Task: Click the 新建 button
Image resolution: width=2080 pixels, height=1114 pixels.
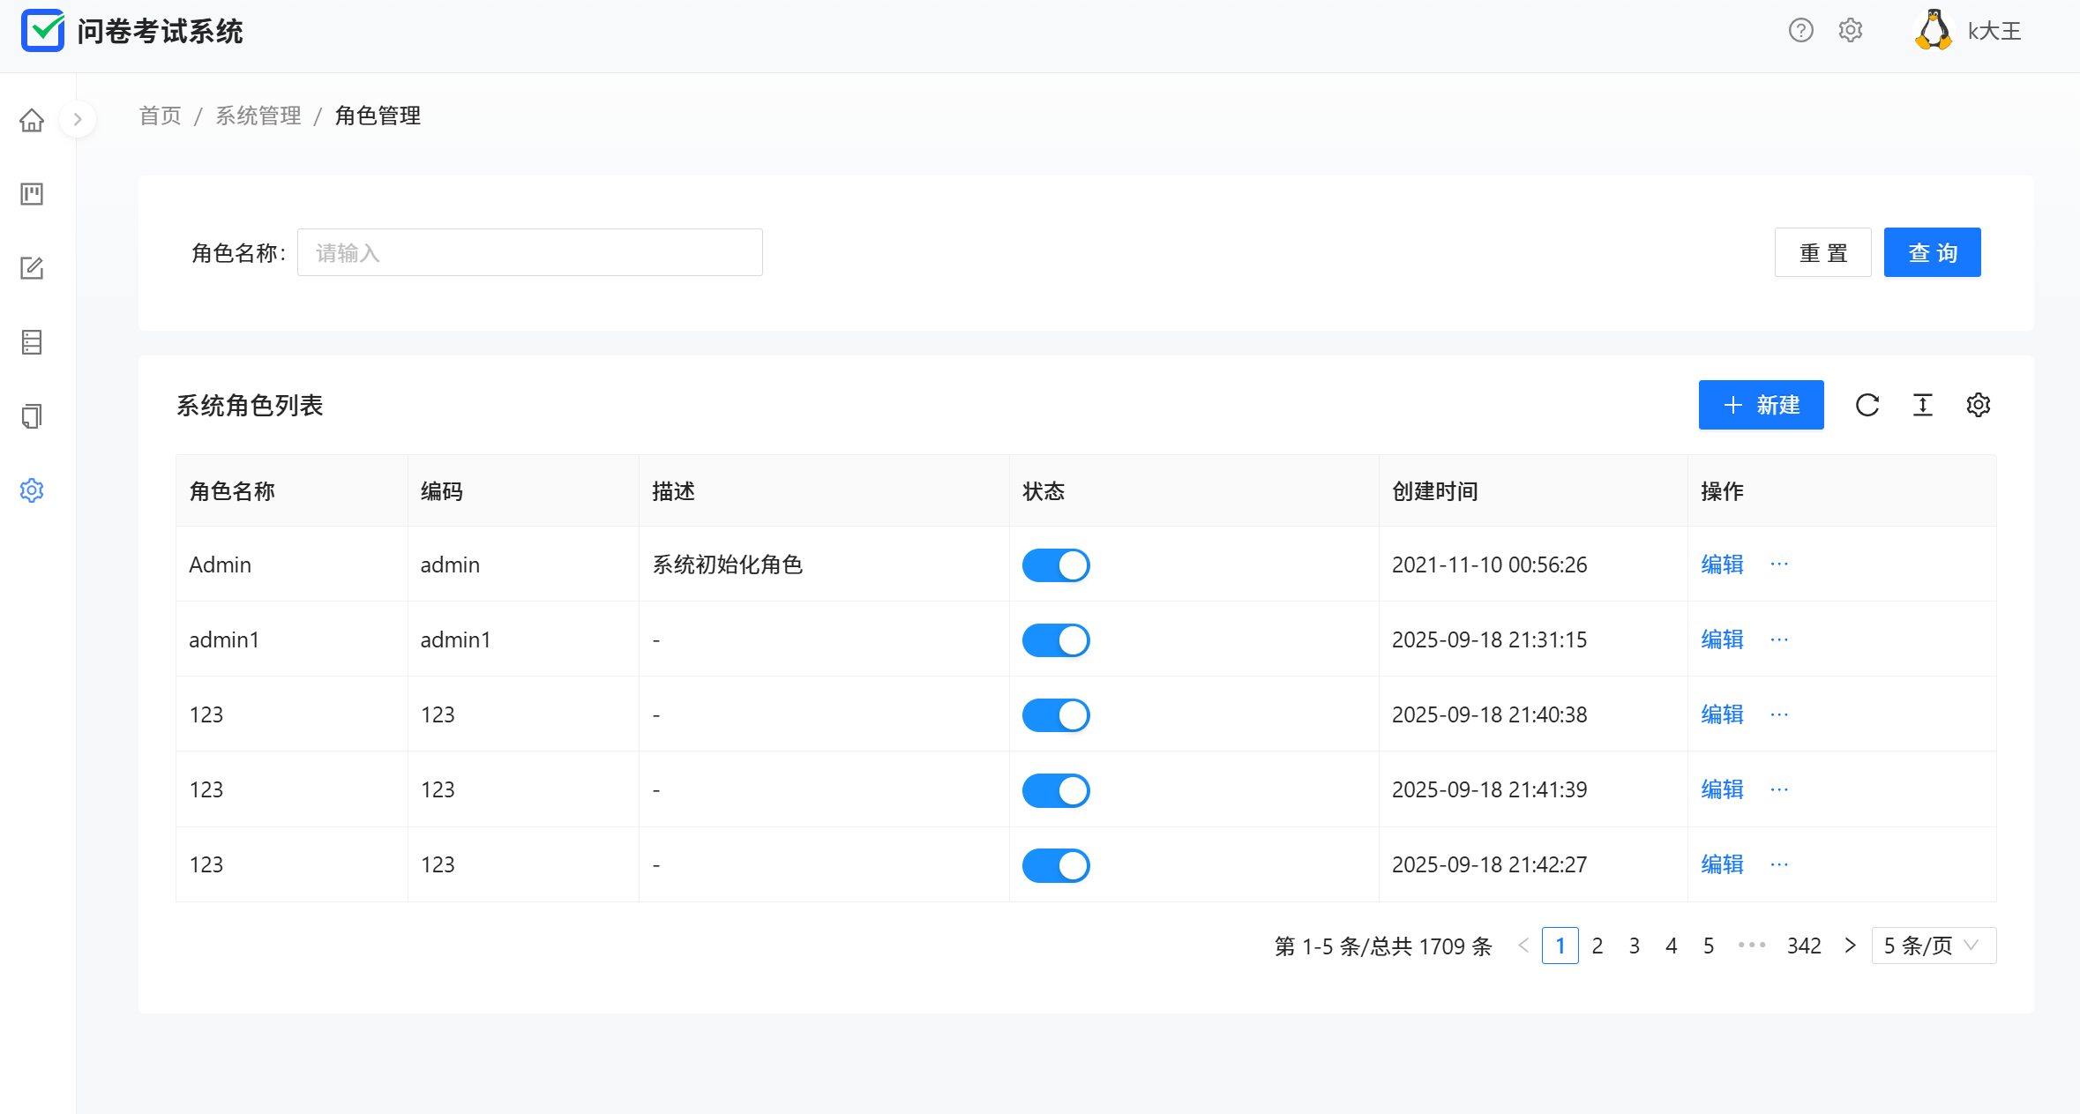Action: tap(1761, 405)
